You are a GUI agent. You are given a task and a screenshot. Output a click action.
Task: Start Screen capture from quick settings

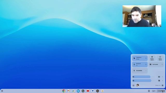pyautogui.click(x=152, y=58)
